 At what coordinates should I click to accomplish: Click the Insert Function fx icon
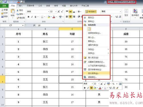(34, 25)
